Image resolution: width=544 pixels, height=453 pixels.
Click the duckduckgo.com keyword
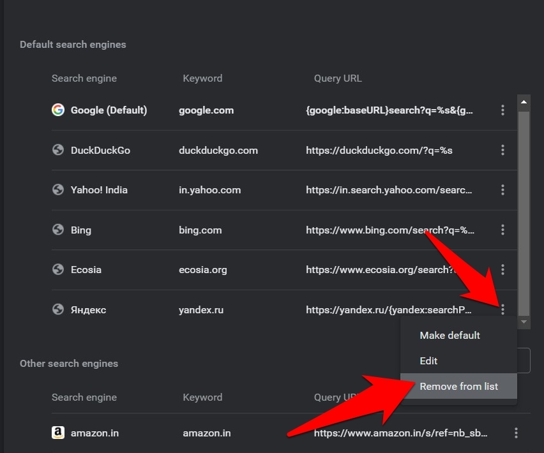pos(218,151)
